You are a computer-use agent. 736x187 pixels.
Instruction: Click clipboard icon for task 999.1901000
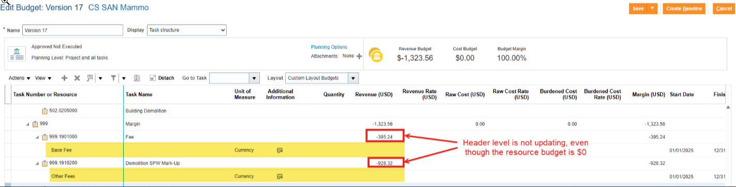(x=45, y=137)
